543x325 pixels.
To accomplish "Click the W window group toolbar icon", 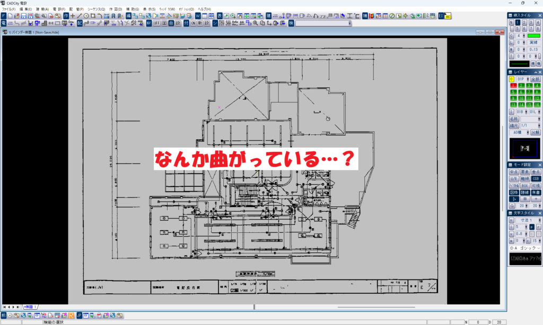I will [x=198, y=16].
